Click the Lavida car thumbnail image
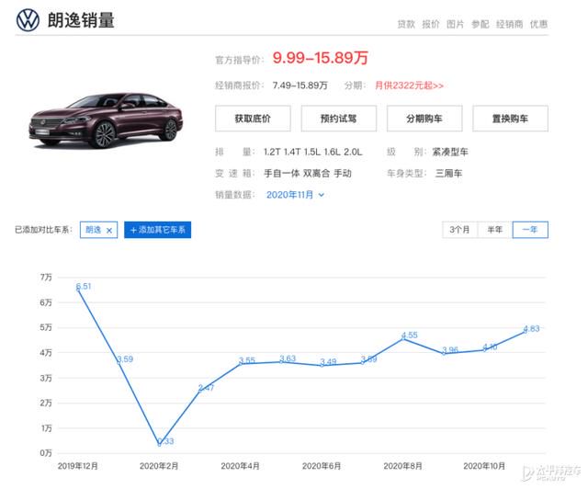The height and width of the screenshot is (489, 588). (x=107, y=120)
